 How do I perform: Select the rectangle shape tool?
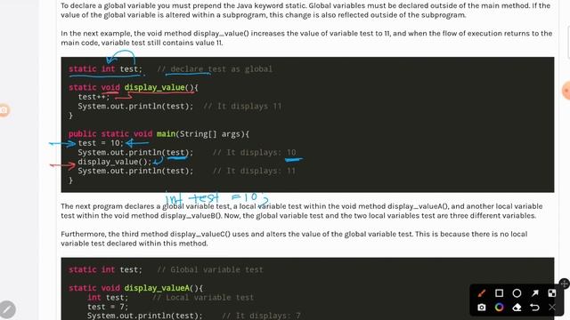[x=499, y=293]
